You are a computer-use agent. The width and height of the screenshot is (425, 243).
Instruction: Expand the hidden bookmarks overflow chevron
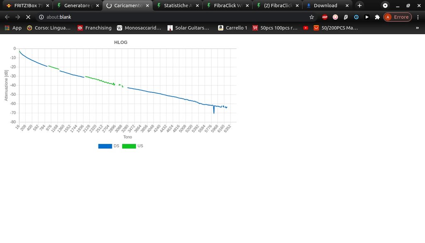click(x=417, y=28)
